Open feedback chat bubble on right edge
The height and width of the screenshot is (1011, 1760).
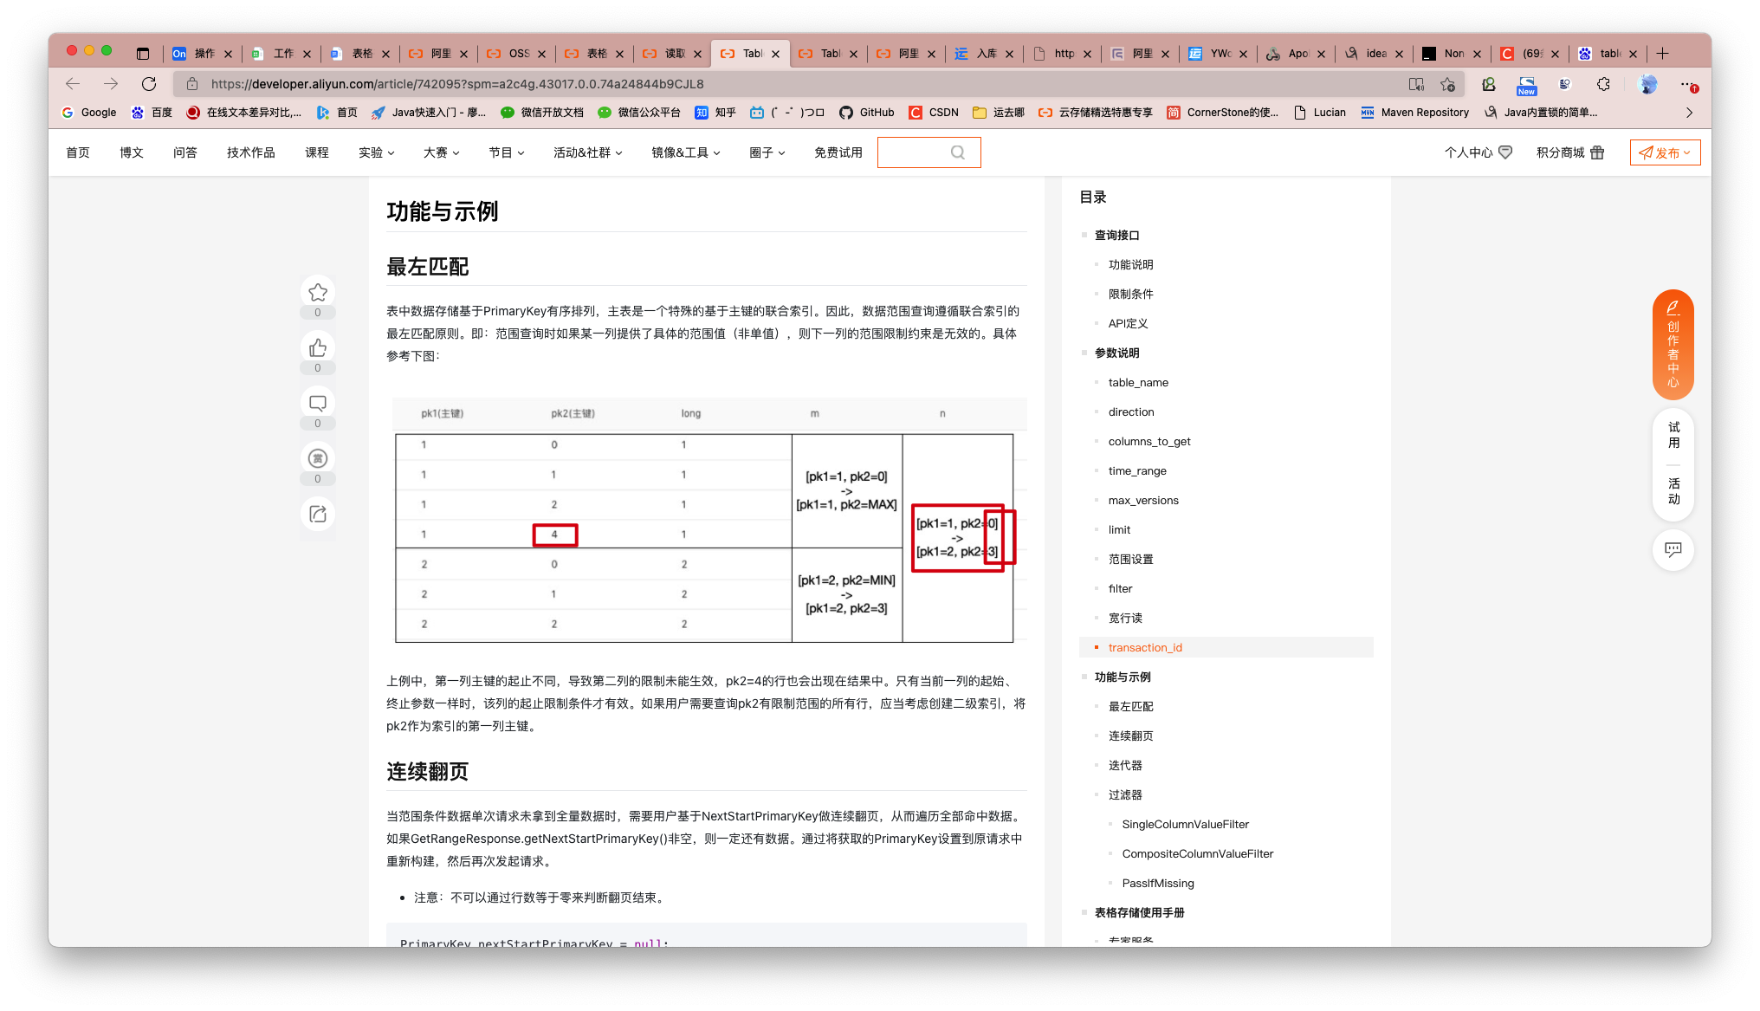coord(1673,549)
